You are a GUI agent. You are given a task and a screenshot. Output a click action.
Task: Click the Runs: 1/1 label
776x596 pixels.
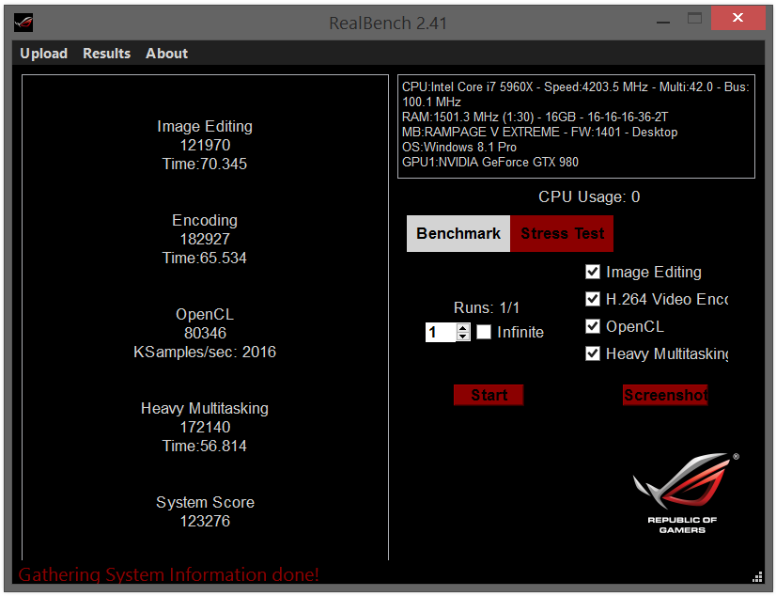[487, 308]
